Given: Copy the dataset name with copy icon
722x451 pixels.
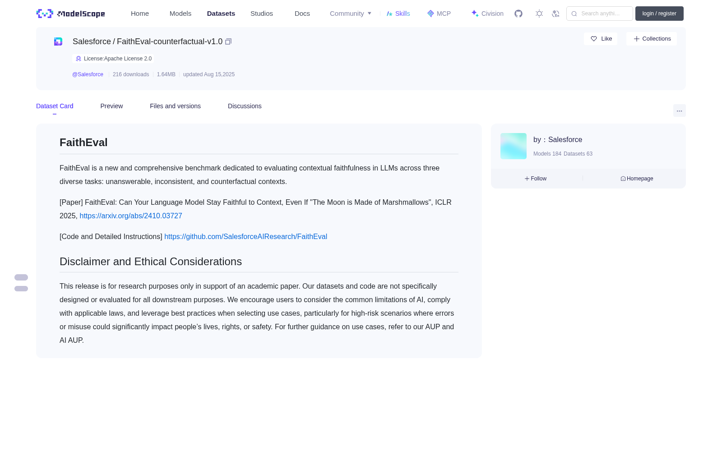Looking at the screenshot, I should [228, 41].
